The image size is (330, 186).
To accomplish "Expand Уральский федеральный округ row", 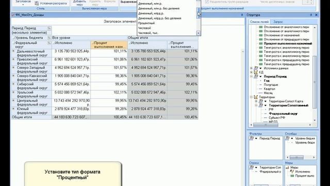I will click(x=13, y=92).
